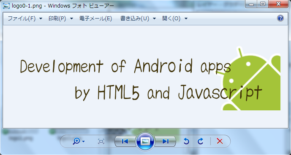Viewport: 291px width, 155px height.
Task: Open the 書き込み(U) burn menu
Action: [138, 19]
